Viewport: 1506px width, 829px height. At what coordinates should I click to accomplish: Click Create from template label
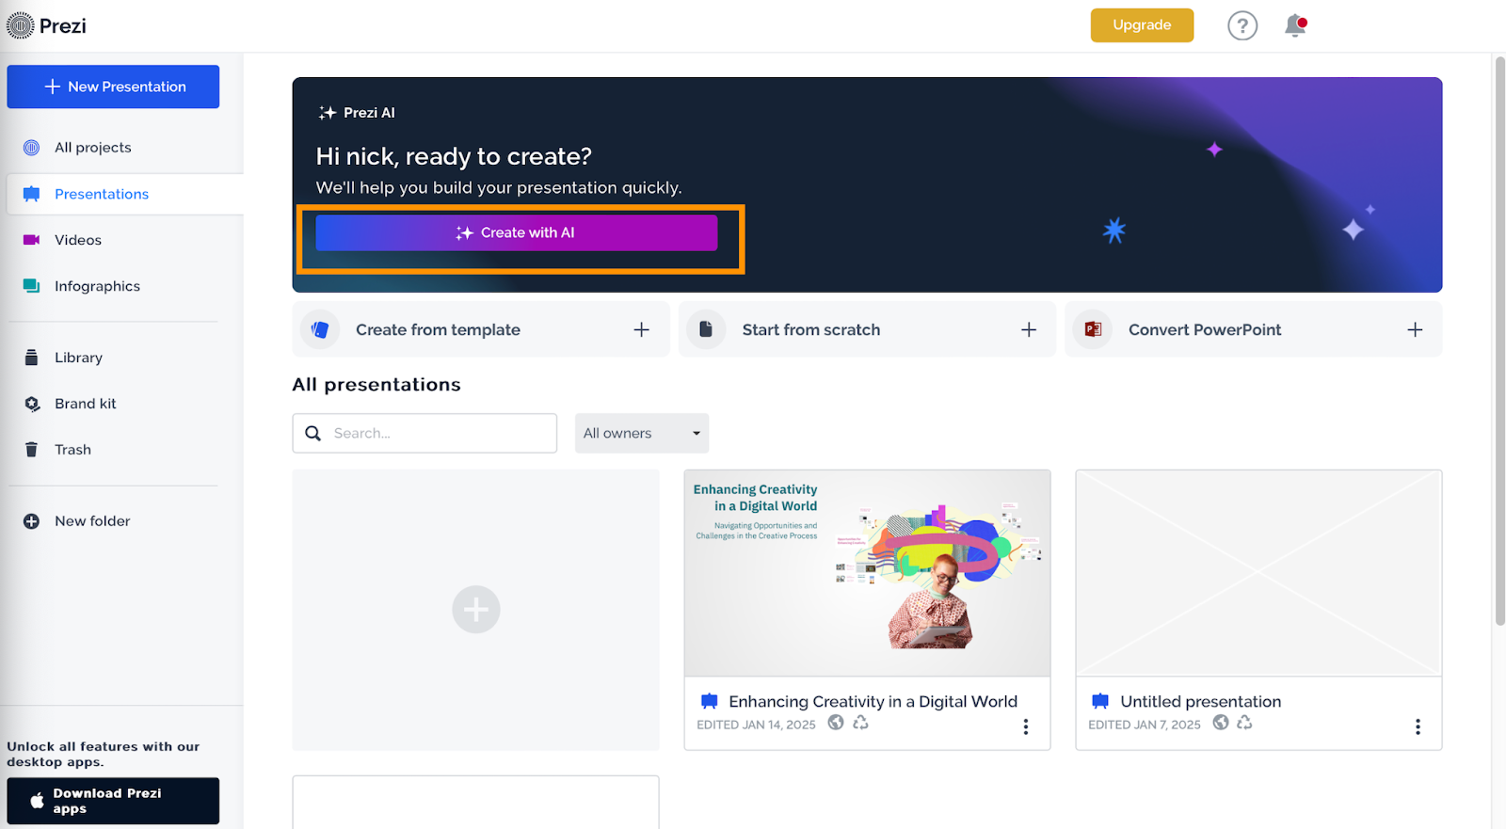[x=438, y=330]
